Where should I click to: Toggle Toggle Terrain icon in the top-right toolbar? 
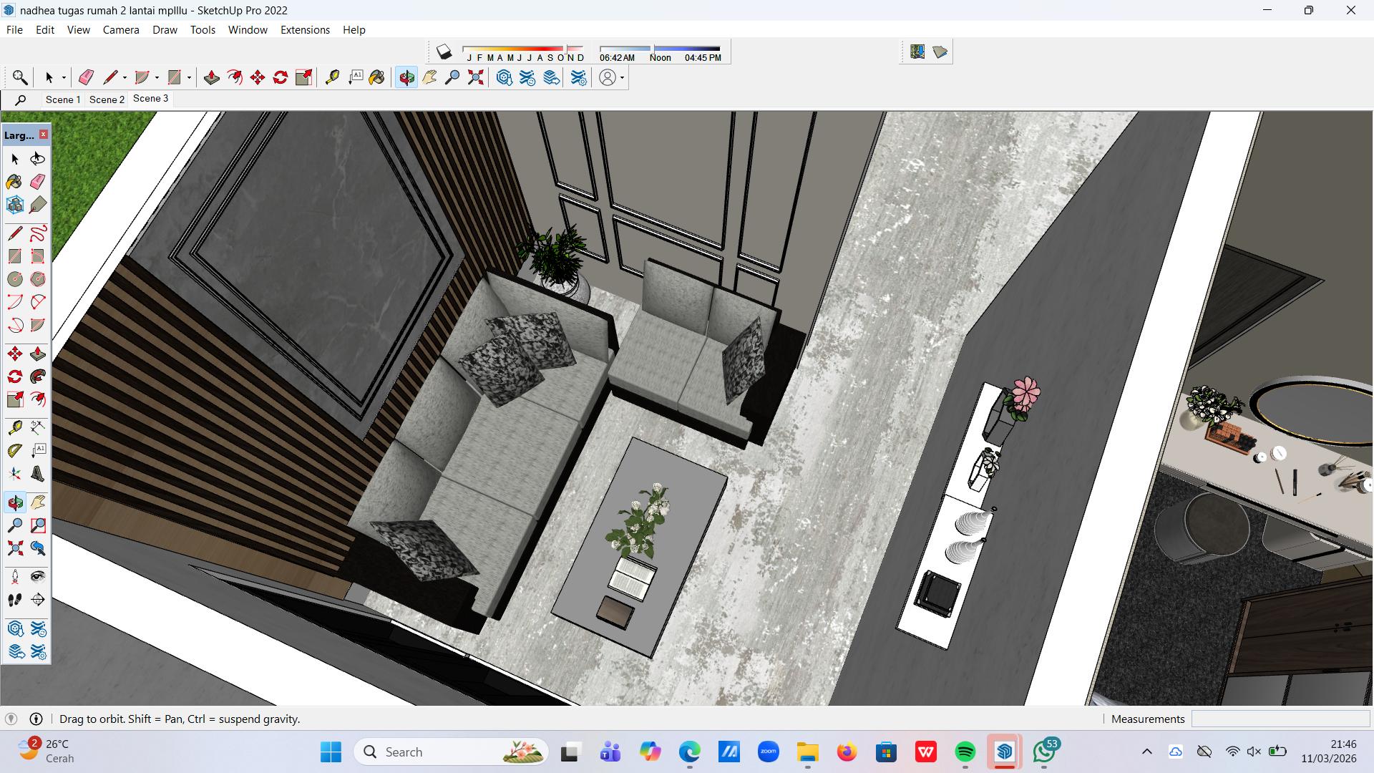coord(940,52)
